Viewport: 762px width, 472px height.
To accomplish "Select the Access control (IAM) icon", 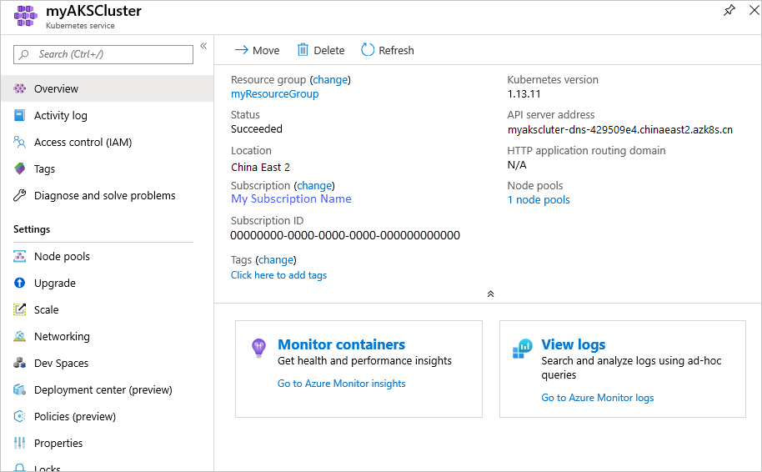I will (20, 143).
